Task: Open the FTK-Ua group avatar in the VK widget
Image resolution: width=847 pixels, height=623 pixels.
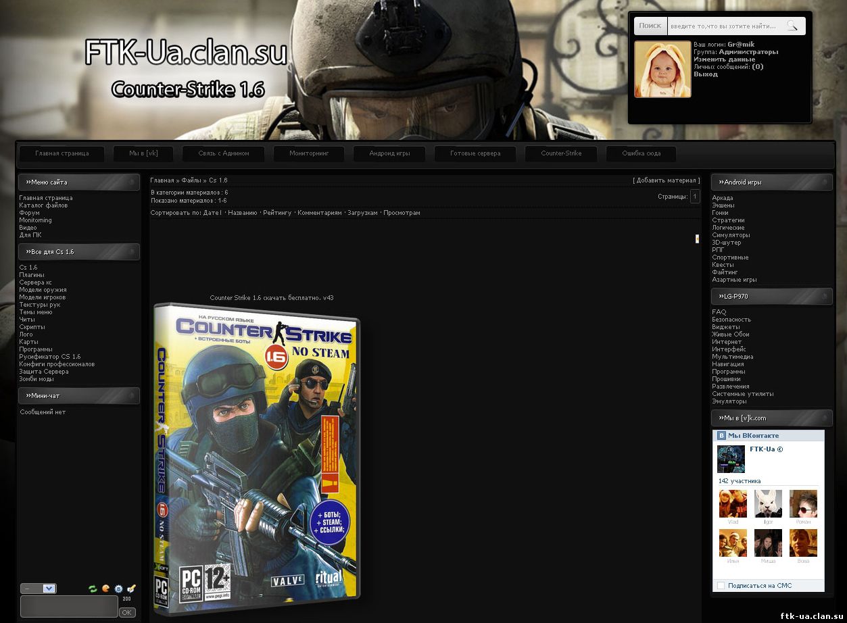Action: click(731, 459)
